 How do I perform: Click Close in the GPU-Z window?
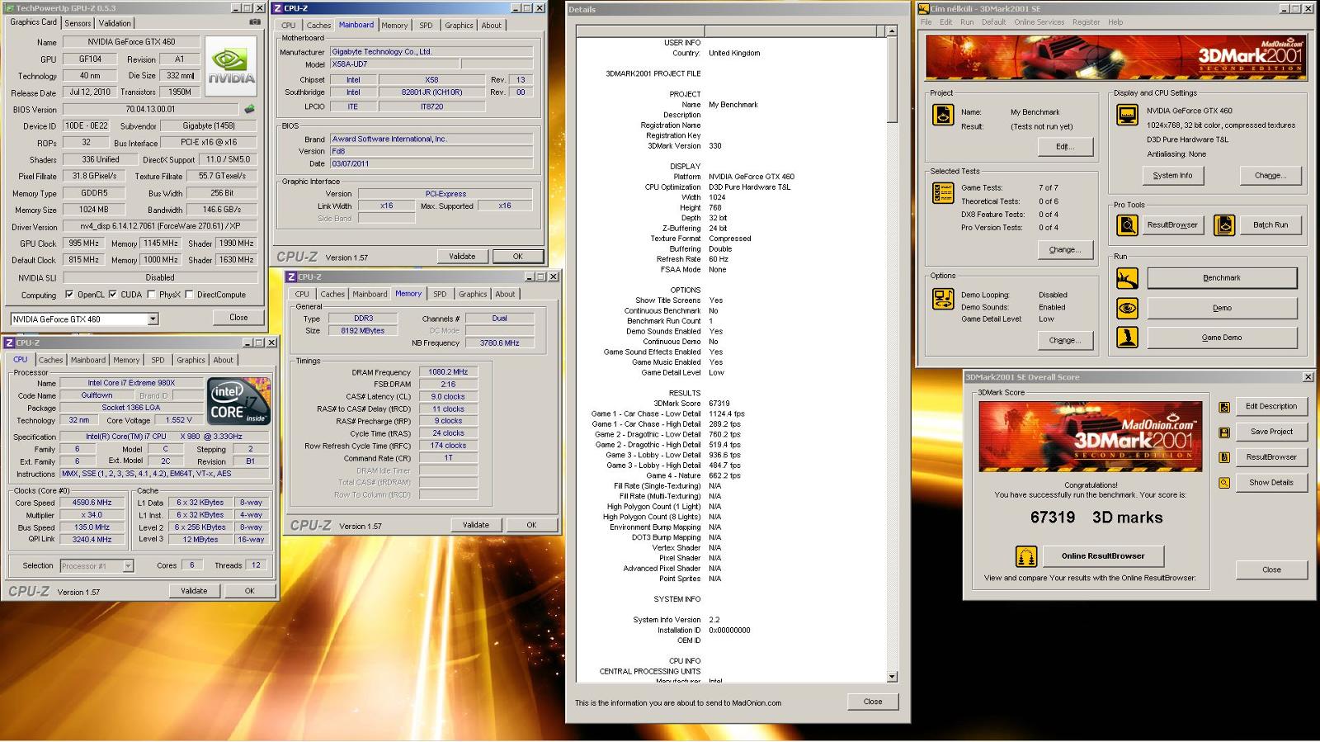[238, 318]
